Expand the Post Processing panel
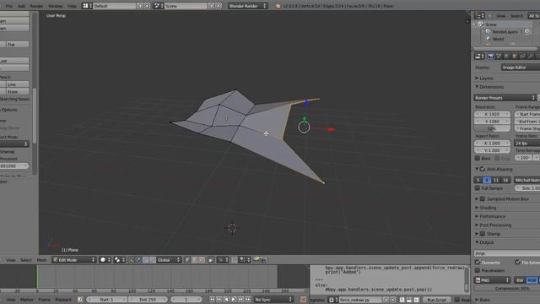 [x=478, y=225]
